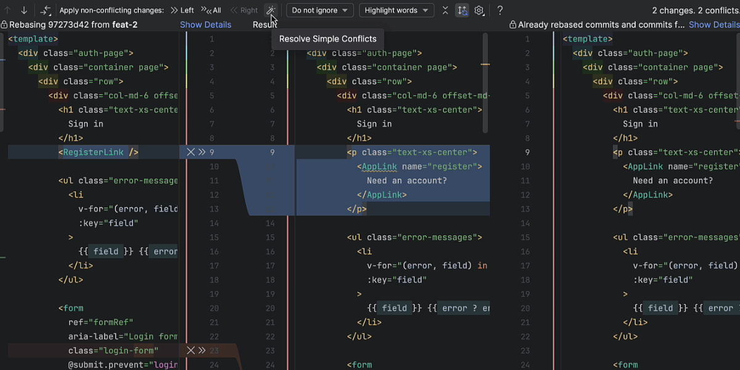Apply changes from both sides with the All button
This screenshot has height=370, width=740.
pyautogui.click(x=212, y=10)
